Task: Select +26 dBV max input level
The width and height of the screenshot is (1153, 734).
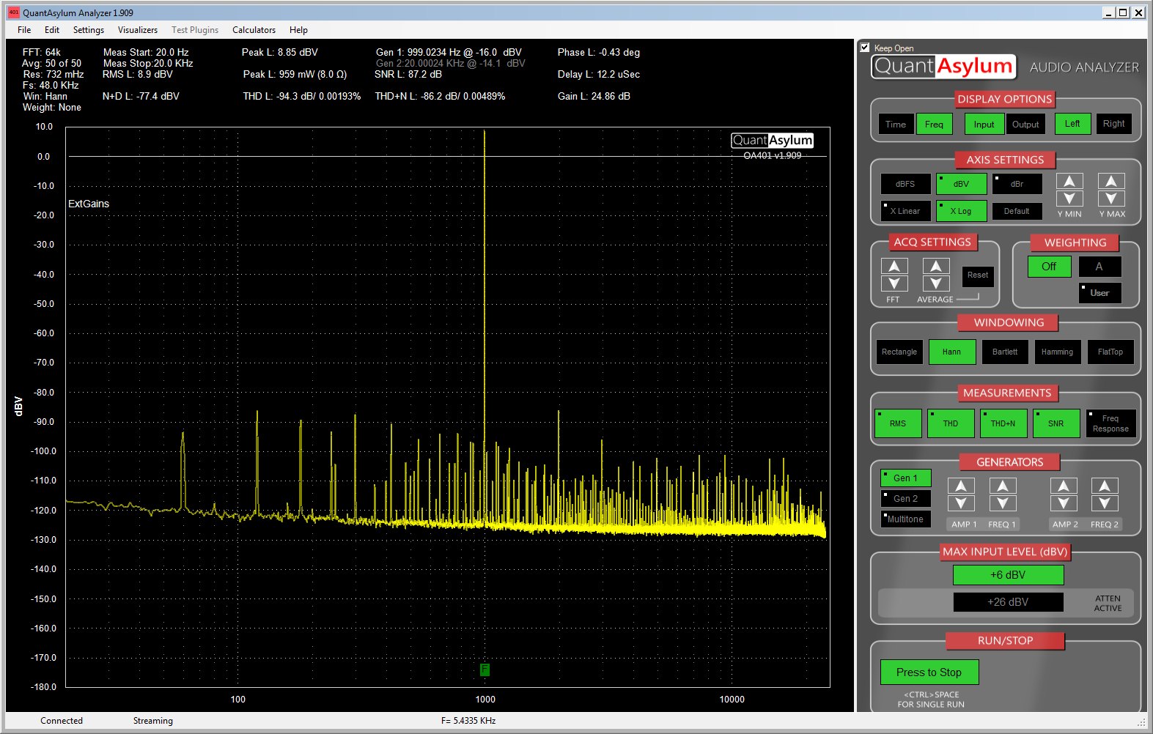Action: tap(1008, 602)
